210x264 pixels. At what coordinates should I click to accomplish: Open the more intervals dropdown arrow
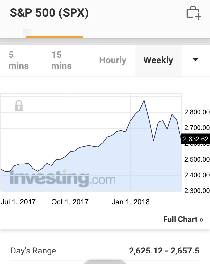tap(195, 60)
